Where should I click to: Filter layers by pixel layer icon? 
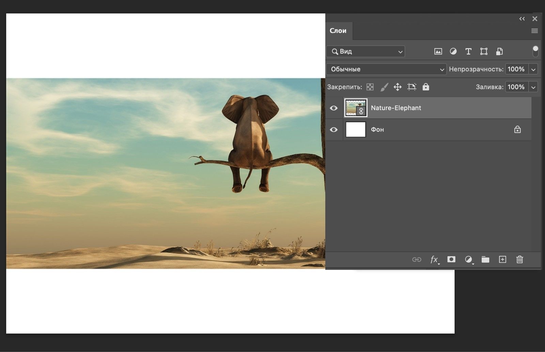[438, 51]
